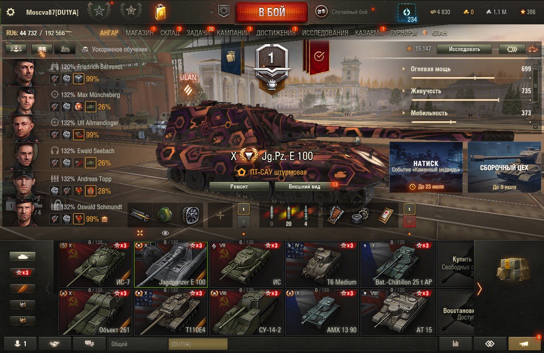This screenshot has width=544, height=353.
Task: Open settings gear icon at top left
Action: point(11,12)
